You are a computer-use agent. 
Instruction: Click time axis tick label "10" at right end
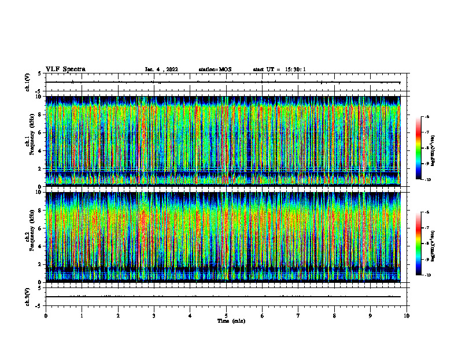(x=407, y=316)
